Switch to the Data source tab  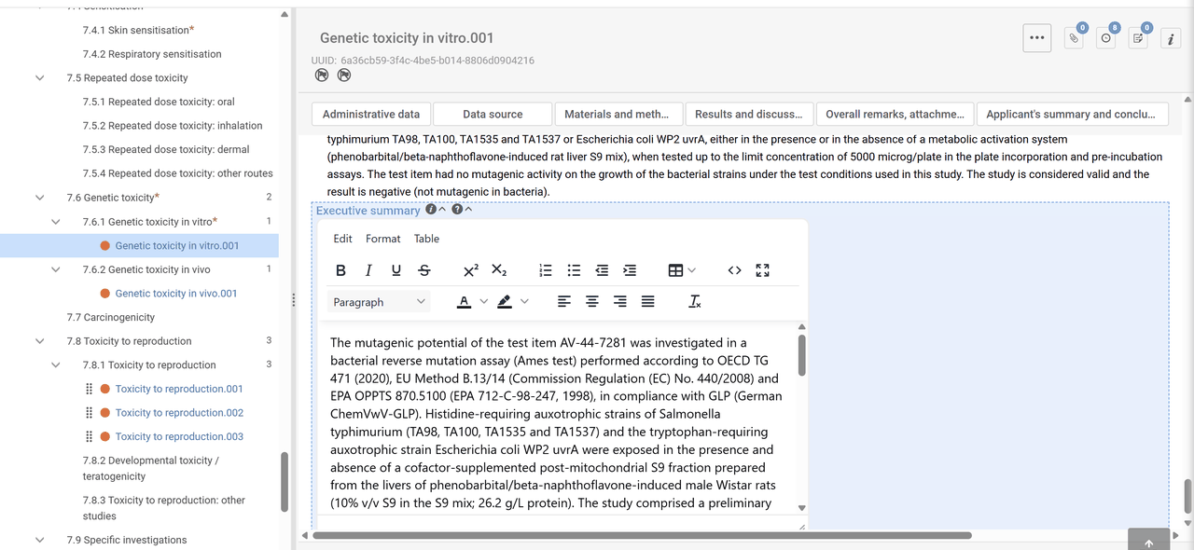(493, 114)
